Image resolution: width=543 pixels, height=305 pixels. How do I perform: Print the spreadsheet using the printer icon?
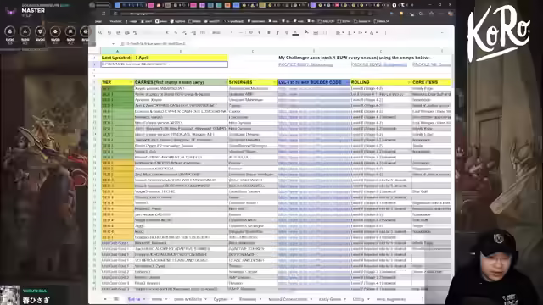(x=126, y=32)
